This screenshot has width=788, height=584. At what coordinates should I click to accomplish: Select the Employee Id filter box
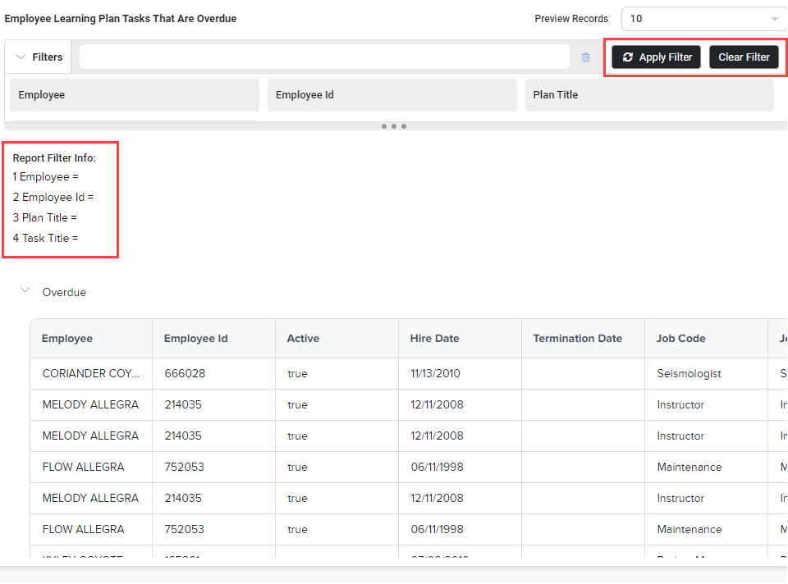(392, 95)
